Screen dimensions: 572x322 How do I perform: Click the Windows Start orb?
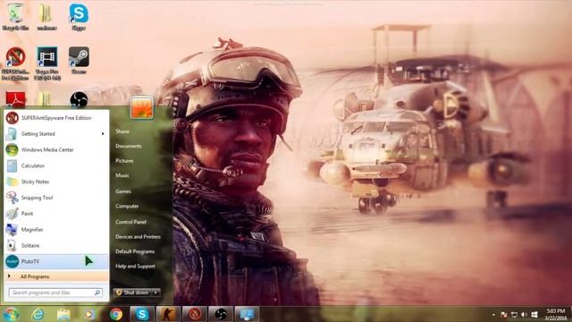[x=11, y=314]
